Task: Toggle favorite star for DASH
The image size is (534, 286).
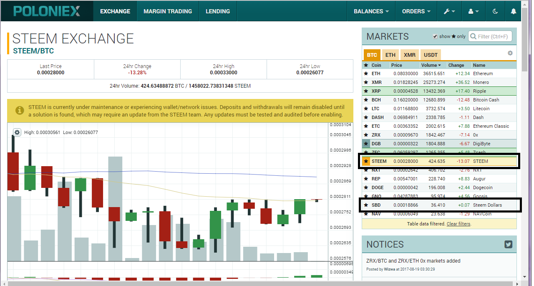Action: point(366,117)
